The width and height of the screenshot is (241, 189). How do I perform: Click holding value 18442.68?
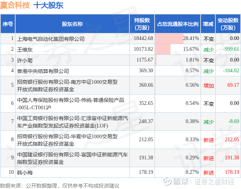click(x=143, y=38)
